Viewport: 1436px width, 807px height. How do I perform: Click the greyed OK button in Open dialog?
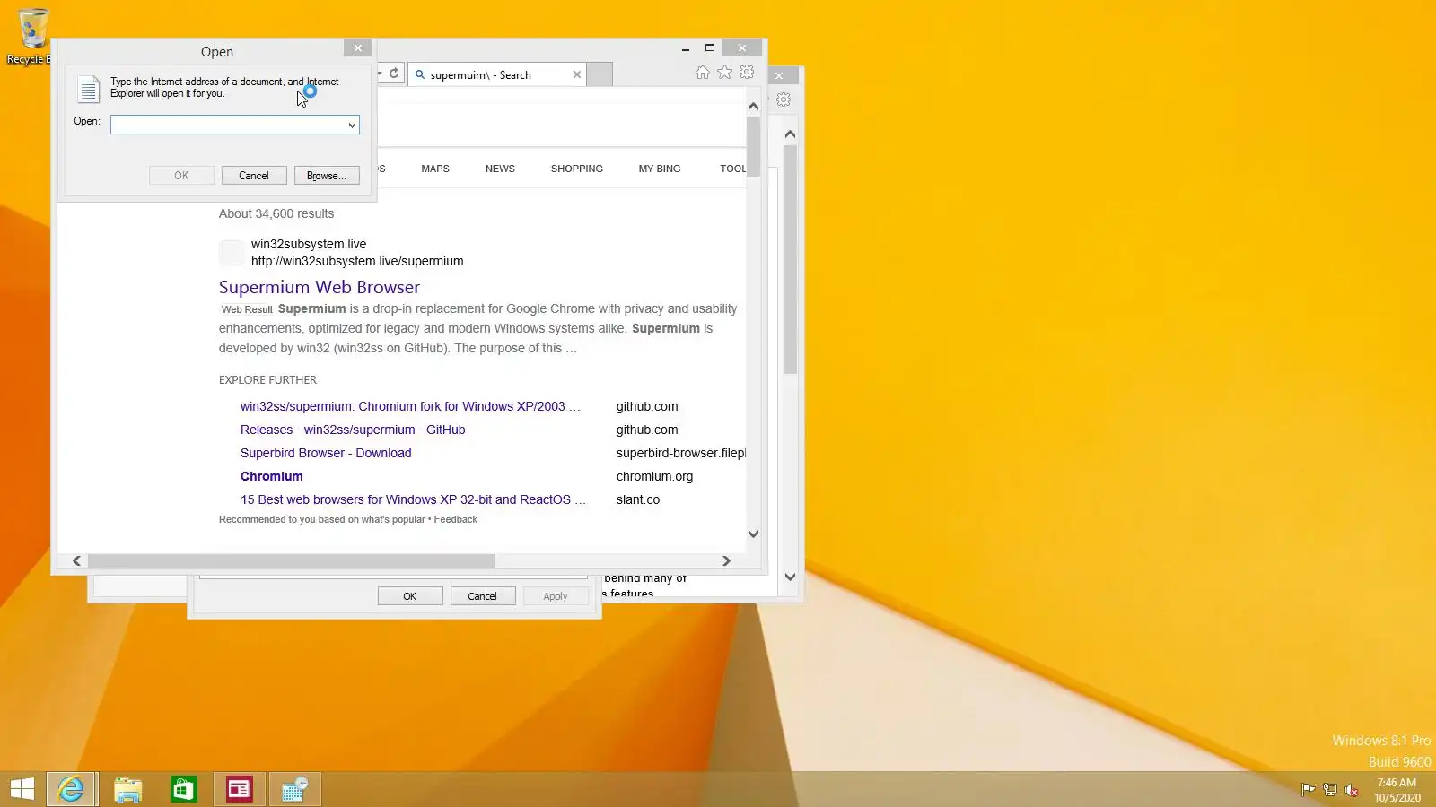point(181,176)
